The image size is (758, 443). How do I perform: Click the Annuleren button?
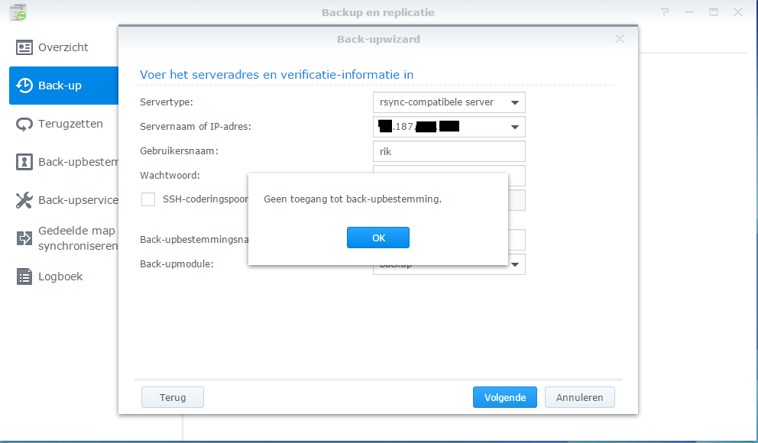point(579,397)
